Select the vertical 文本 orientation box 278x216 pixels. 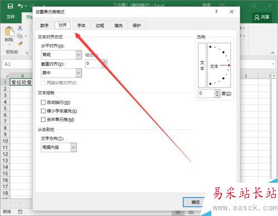[x=202, y=65]
